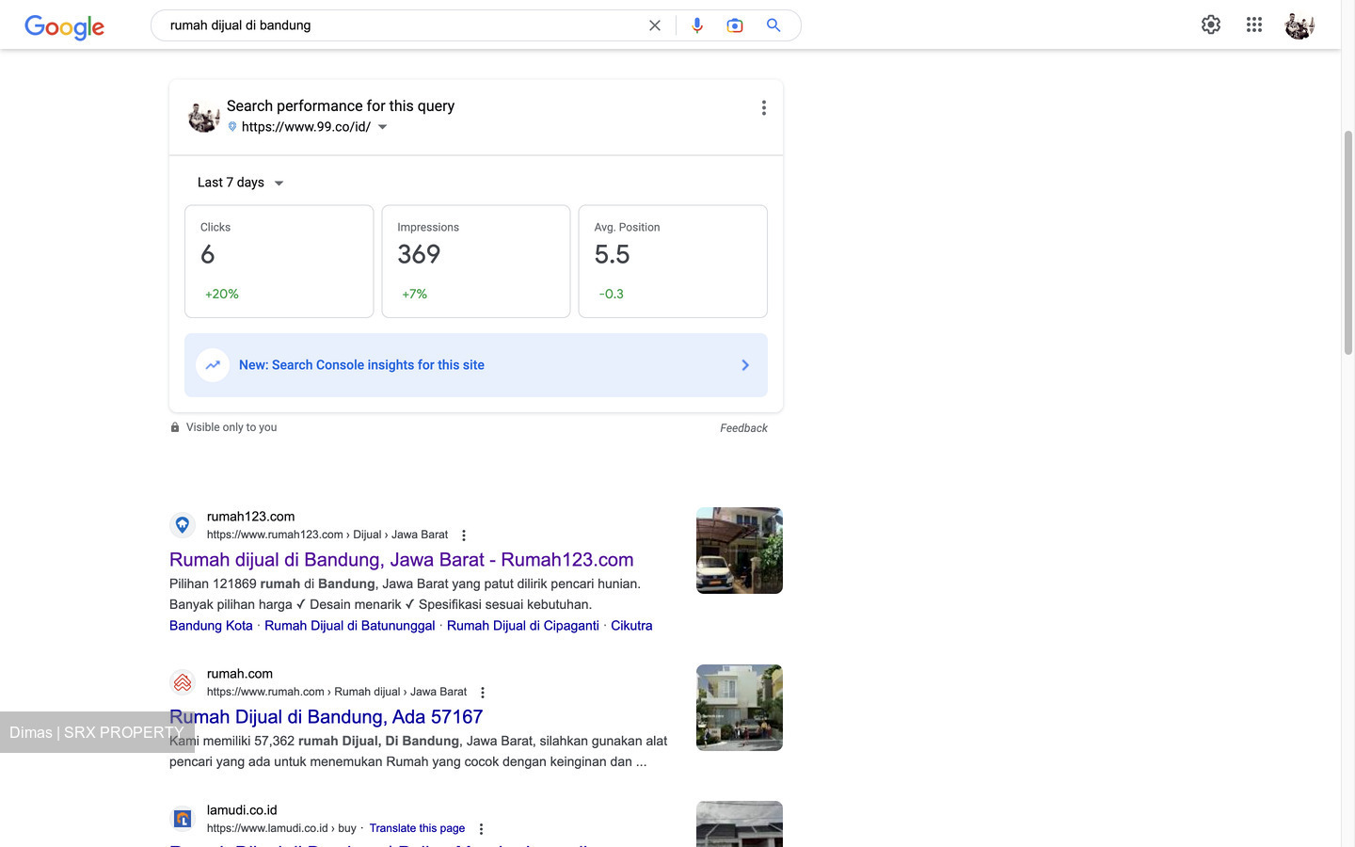Open Google Lens image search
Viewport: 1355px width, 847px height.
click(x=735, y=25)
